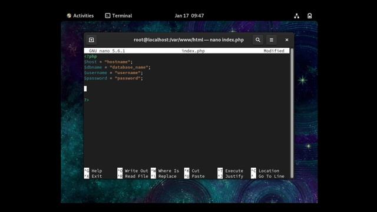The height and width of the screenshot is (212, 377).
Task: Place cursor on the $username line
Action: 114,72
